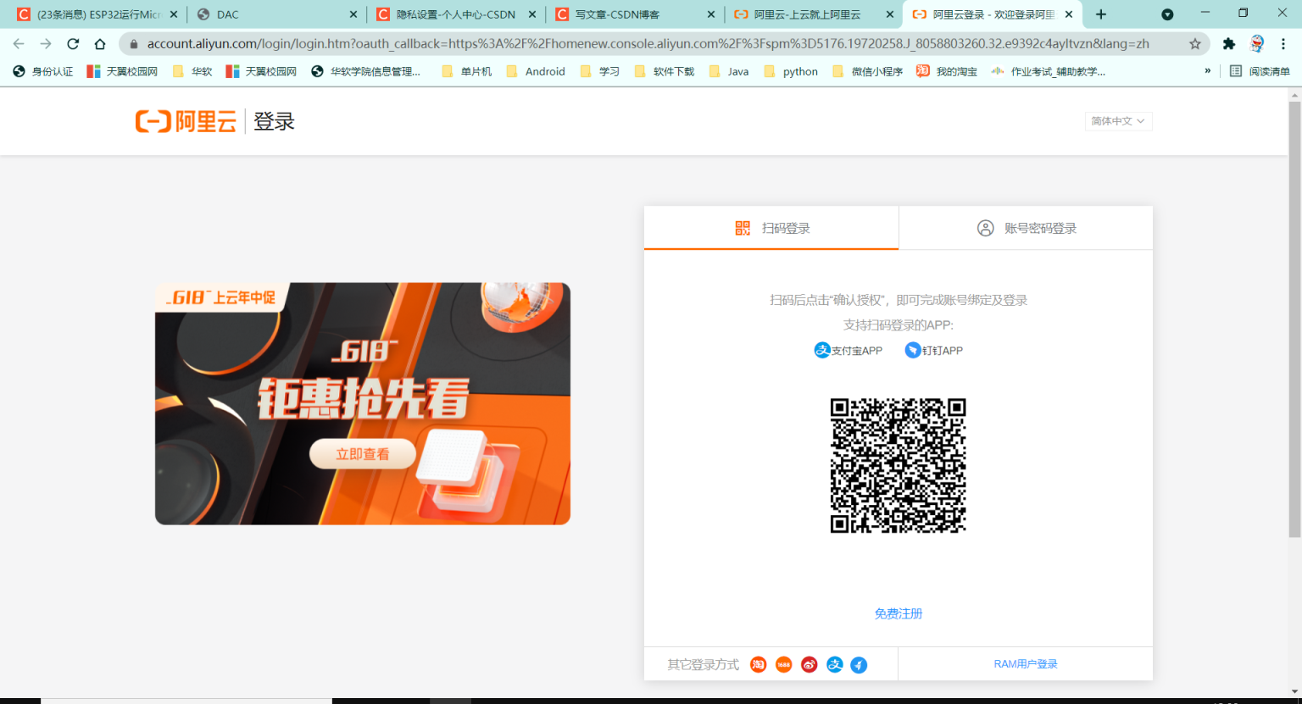1302x704 pixels.
Task: Open the 作业考试_辅助教学 bookmark
Action: (1049, 72)
